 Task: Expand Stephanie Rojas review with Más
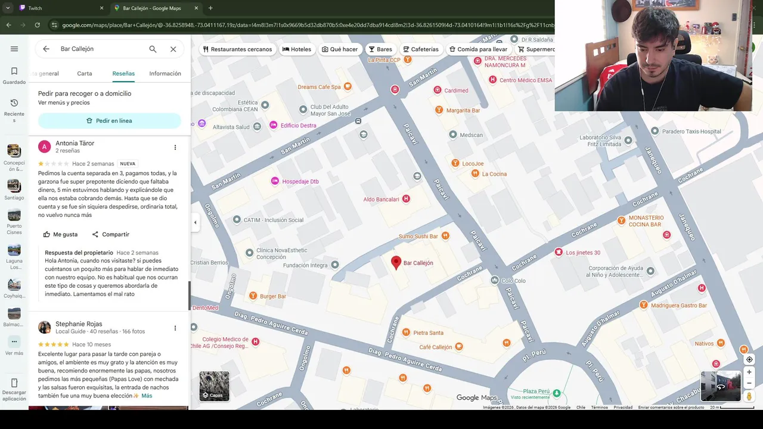click(147, 396)
